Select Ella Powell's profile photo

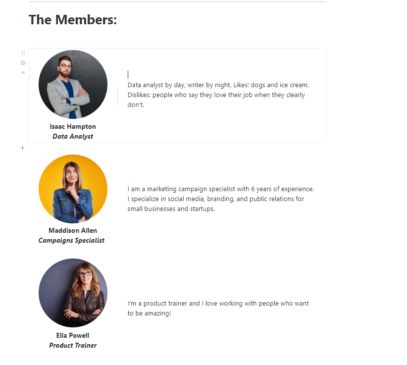click(x=73, y=293)
